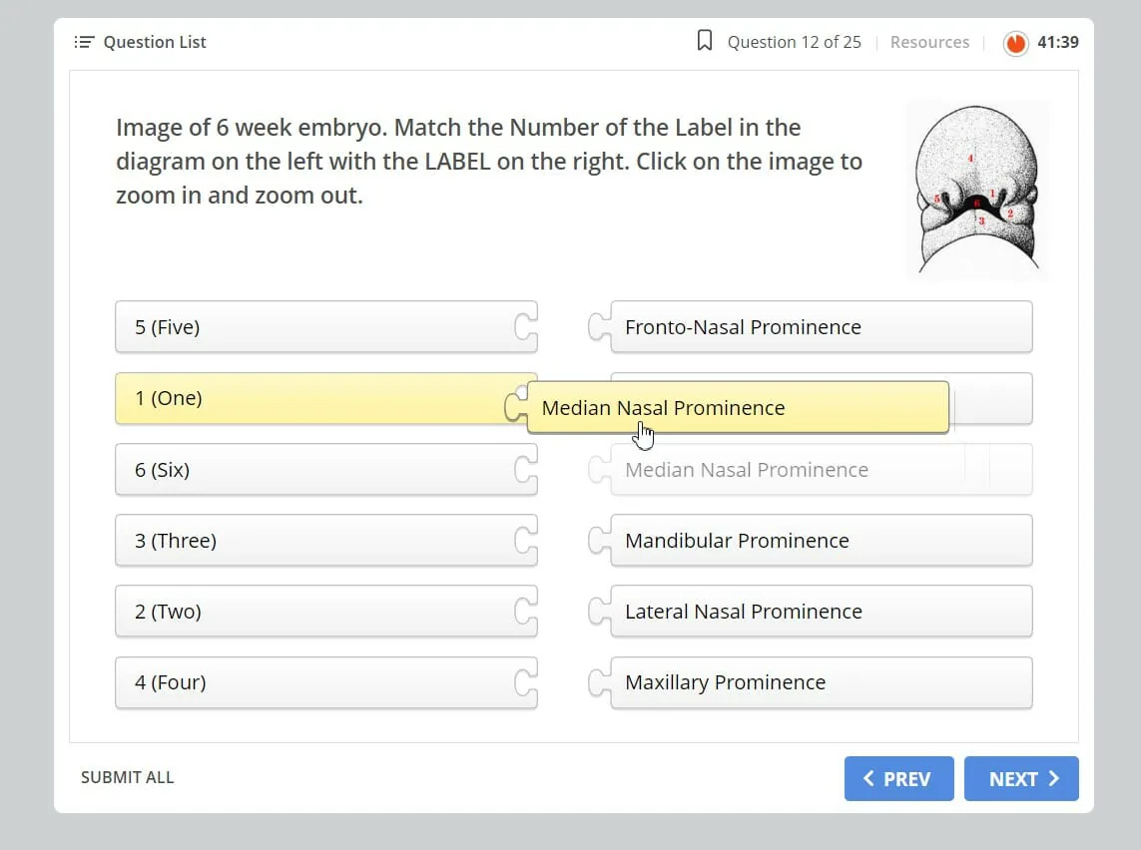
Task: Open the Question List menu icon
Action: pyautogui.click(x=84, y=42)
